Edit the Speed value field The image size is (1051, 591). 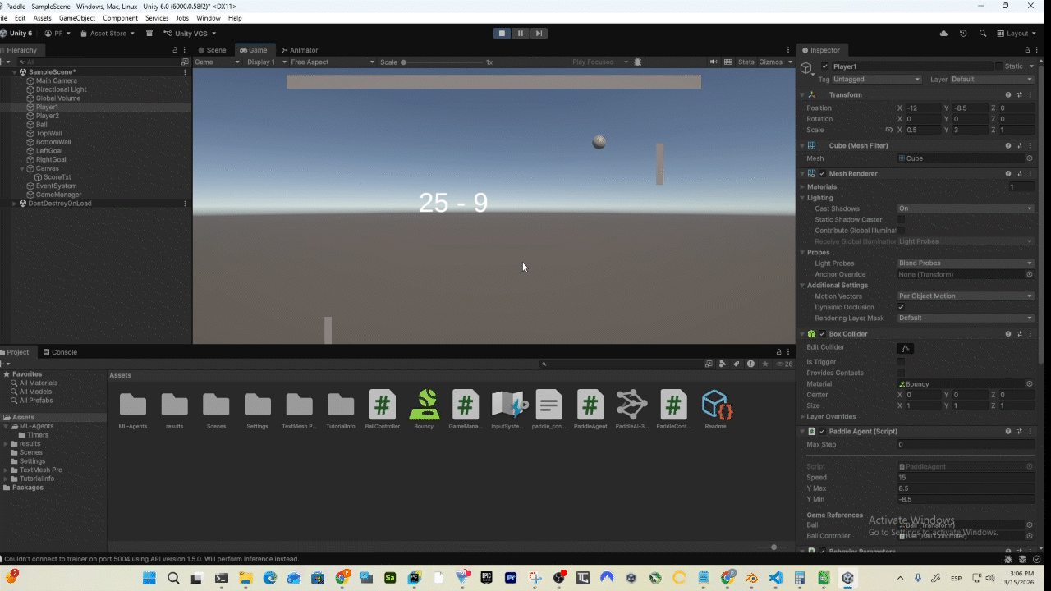click(966, 477)
